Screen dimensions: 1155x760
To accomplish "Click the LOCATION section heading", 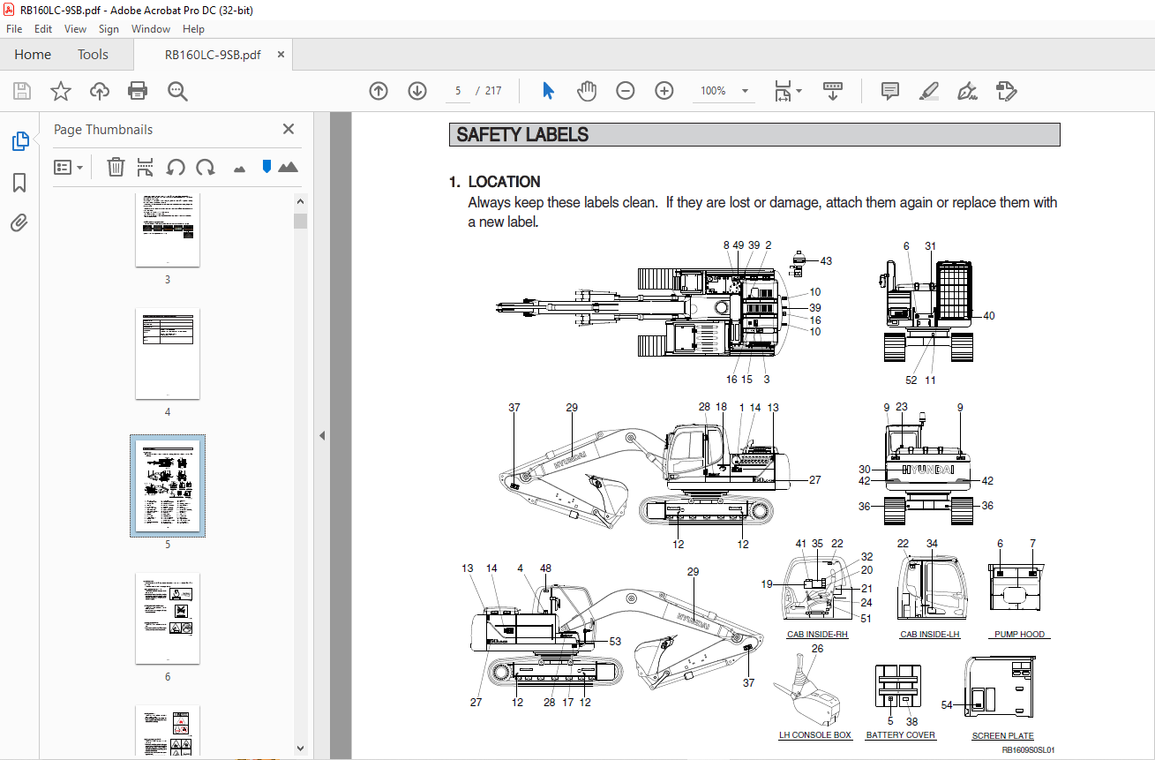I will (x=504, y=182).
